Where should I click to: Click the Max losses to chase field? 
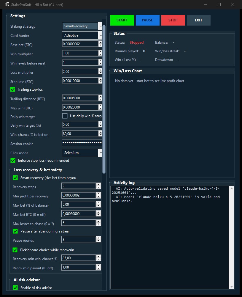79,223
